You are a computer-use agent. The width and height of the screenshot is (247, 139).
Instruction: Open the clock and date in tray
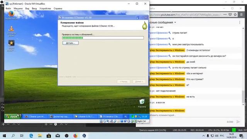tap(231, 136)
